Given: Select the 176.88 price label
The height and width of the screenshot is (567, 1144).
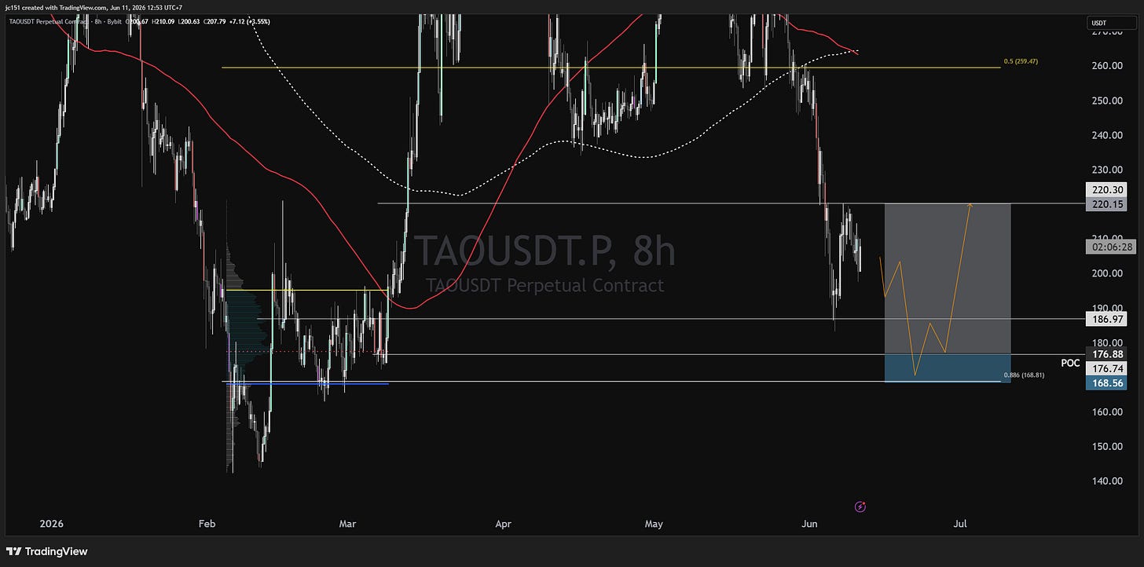Looking at the screenshot, I should pyautogui.click(x=1106, y=354).
